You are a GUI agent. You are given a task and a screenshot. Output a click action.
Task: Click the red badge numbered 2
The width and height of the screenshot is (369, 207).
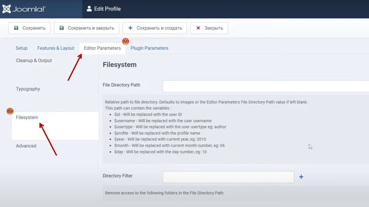(10, 111)
